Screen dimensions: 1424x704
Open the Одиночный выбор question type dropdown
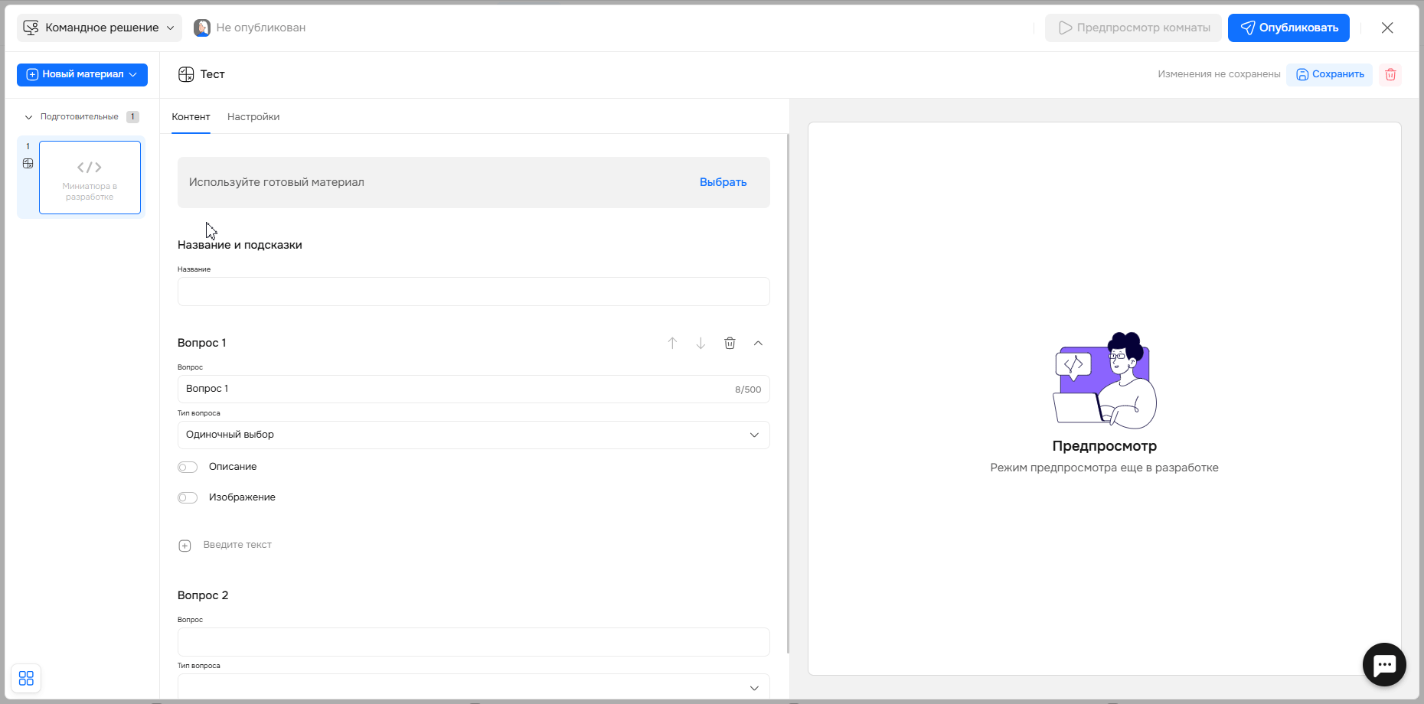coord(473,435)
